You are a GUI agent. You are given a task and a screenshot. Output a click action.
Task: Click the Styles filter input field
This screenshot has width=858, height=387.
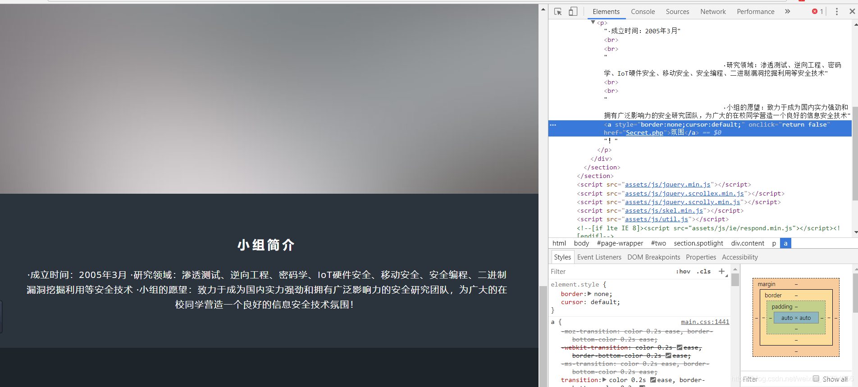611,272
